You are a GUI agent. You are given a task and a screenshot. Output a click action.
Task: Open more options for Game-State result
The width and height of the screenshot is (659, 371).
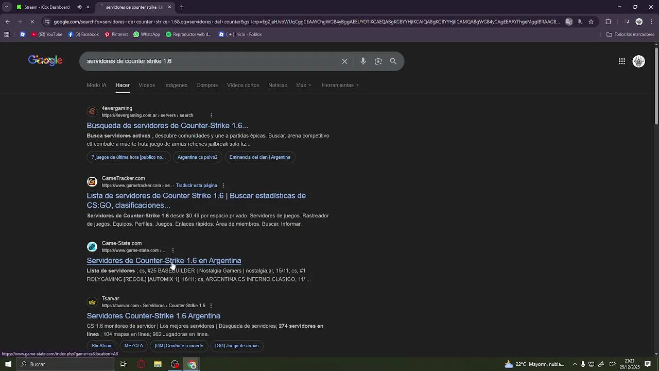coord(172,250)
